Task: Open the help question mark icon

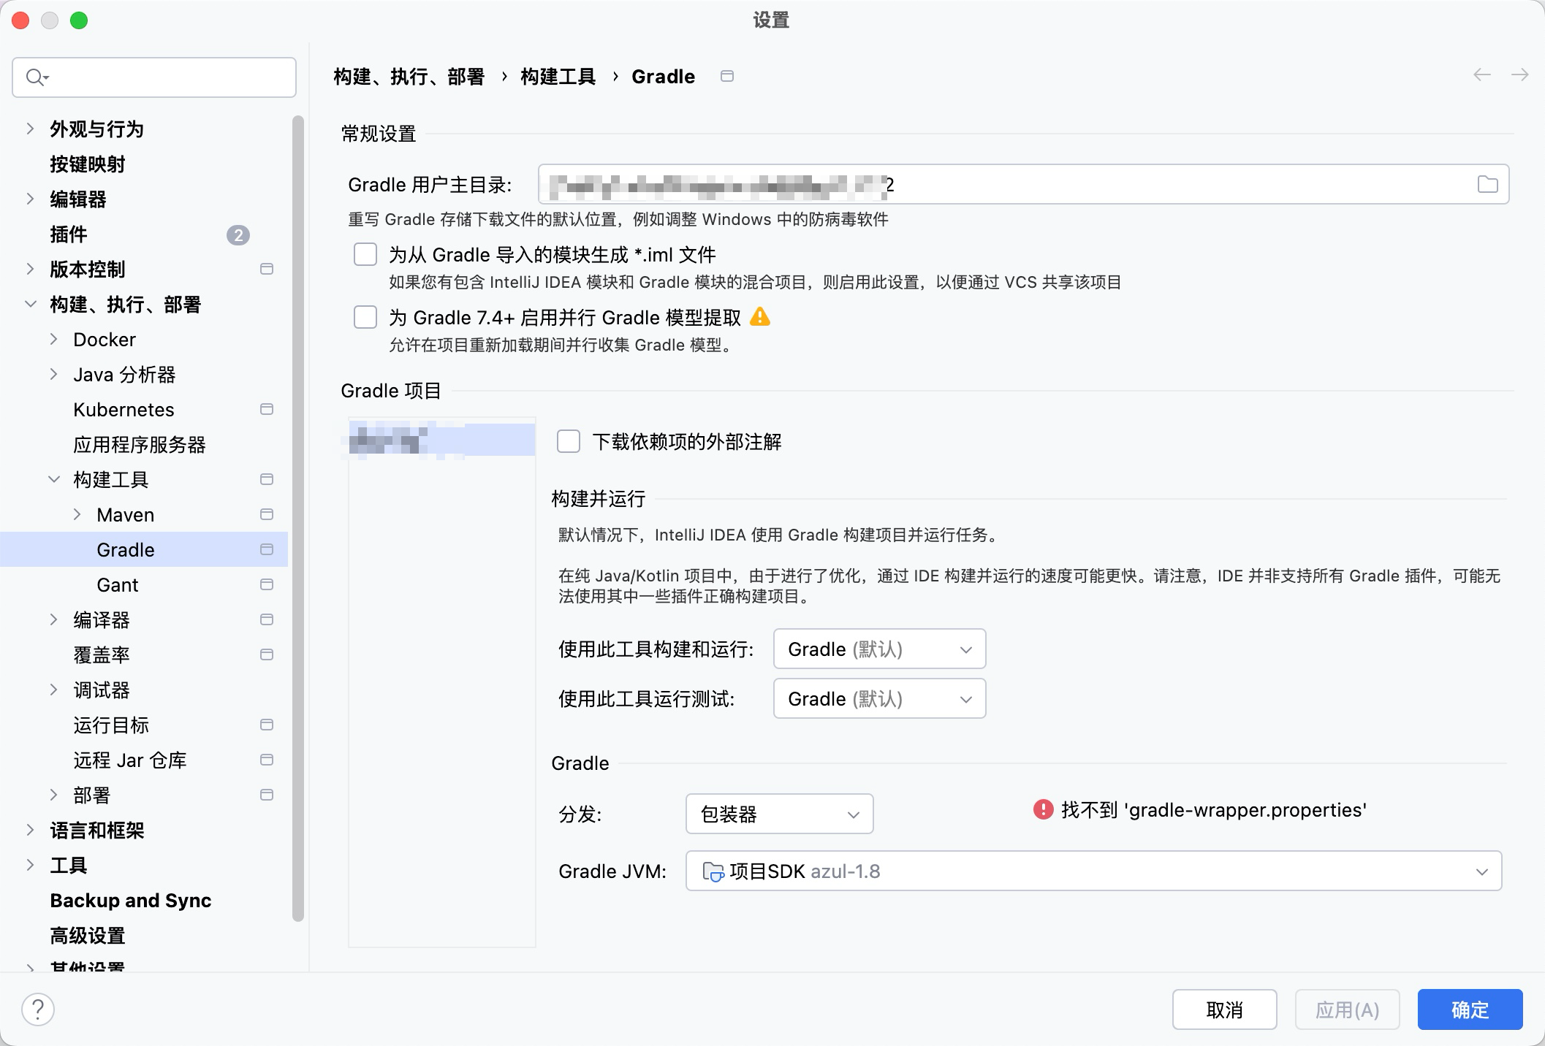Action: (38, 1009)
